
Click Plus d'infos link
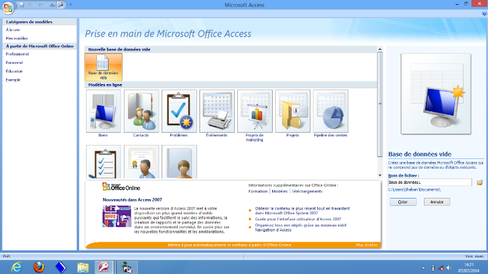pyautogui.click(x=367, y=245)
